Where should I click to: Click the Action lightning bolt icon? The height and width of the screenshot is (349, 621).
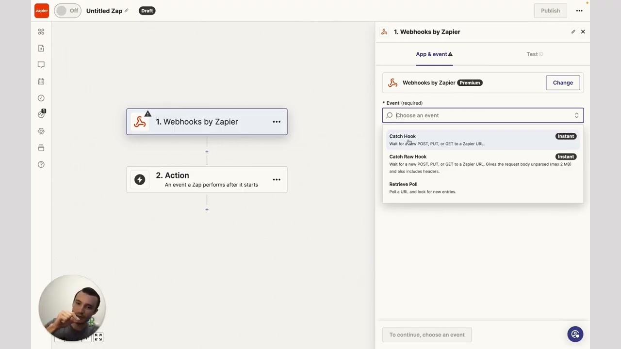[140, 180]
